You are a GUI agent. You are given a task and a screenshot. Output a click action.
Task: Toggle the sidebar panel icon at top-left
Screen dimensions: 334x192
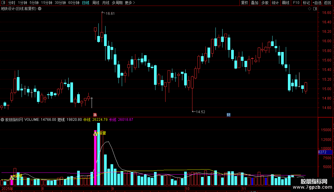(x=4, y=3)
